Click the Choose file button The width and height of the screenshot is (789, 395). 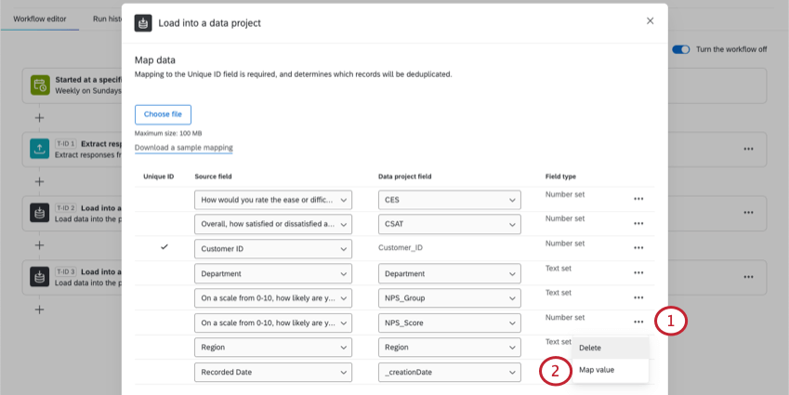click(163, 114)
